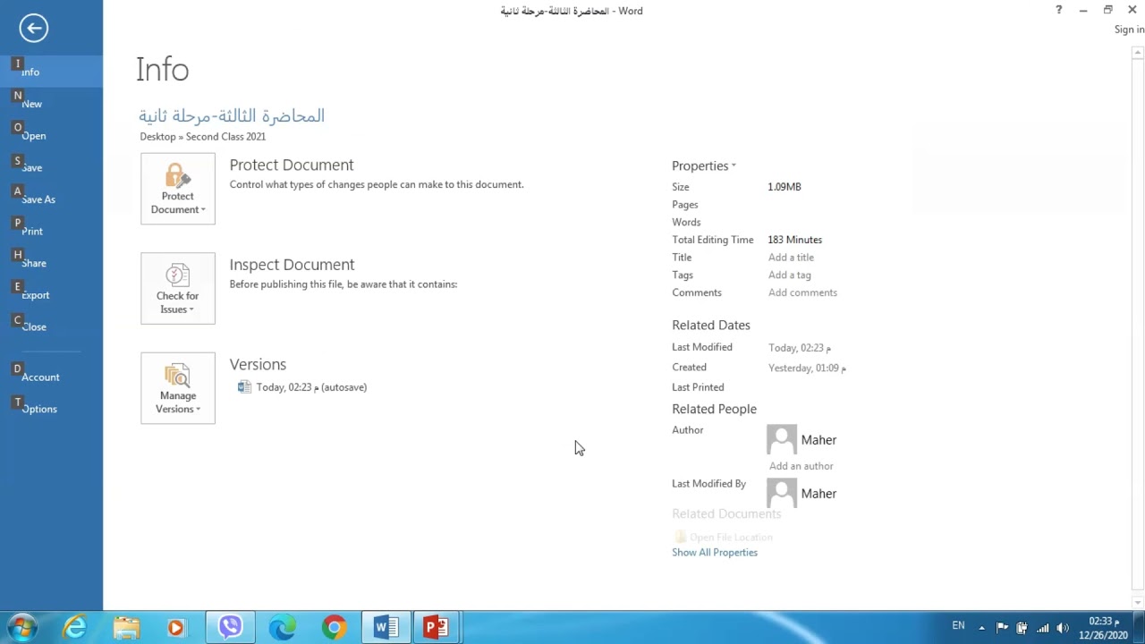Choose Save in the Backstage menu
Image resolution: width=1145 pixels, height=644 pixels.
[51, 167]
